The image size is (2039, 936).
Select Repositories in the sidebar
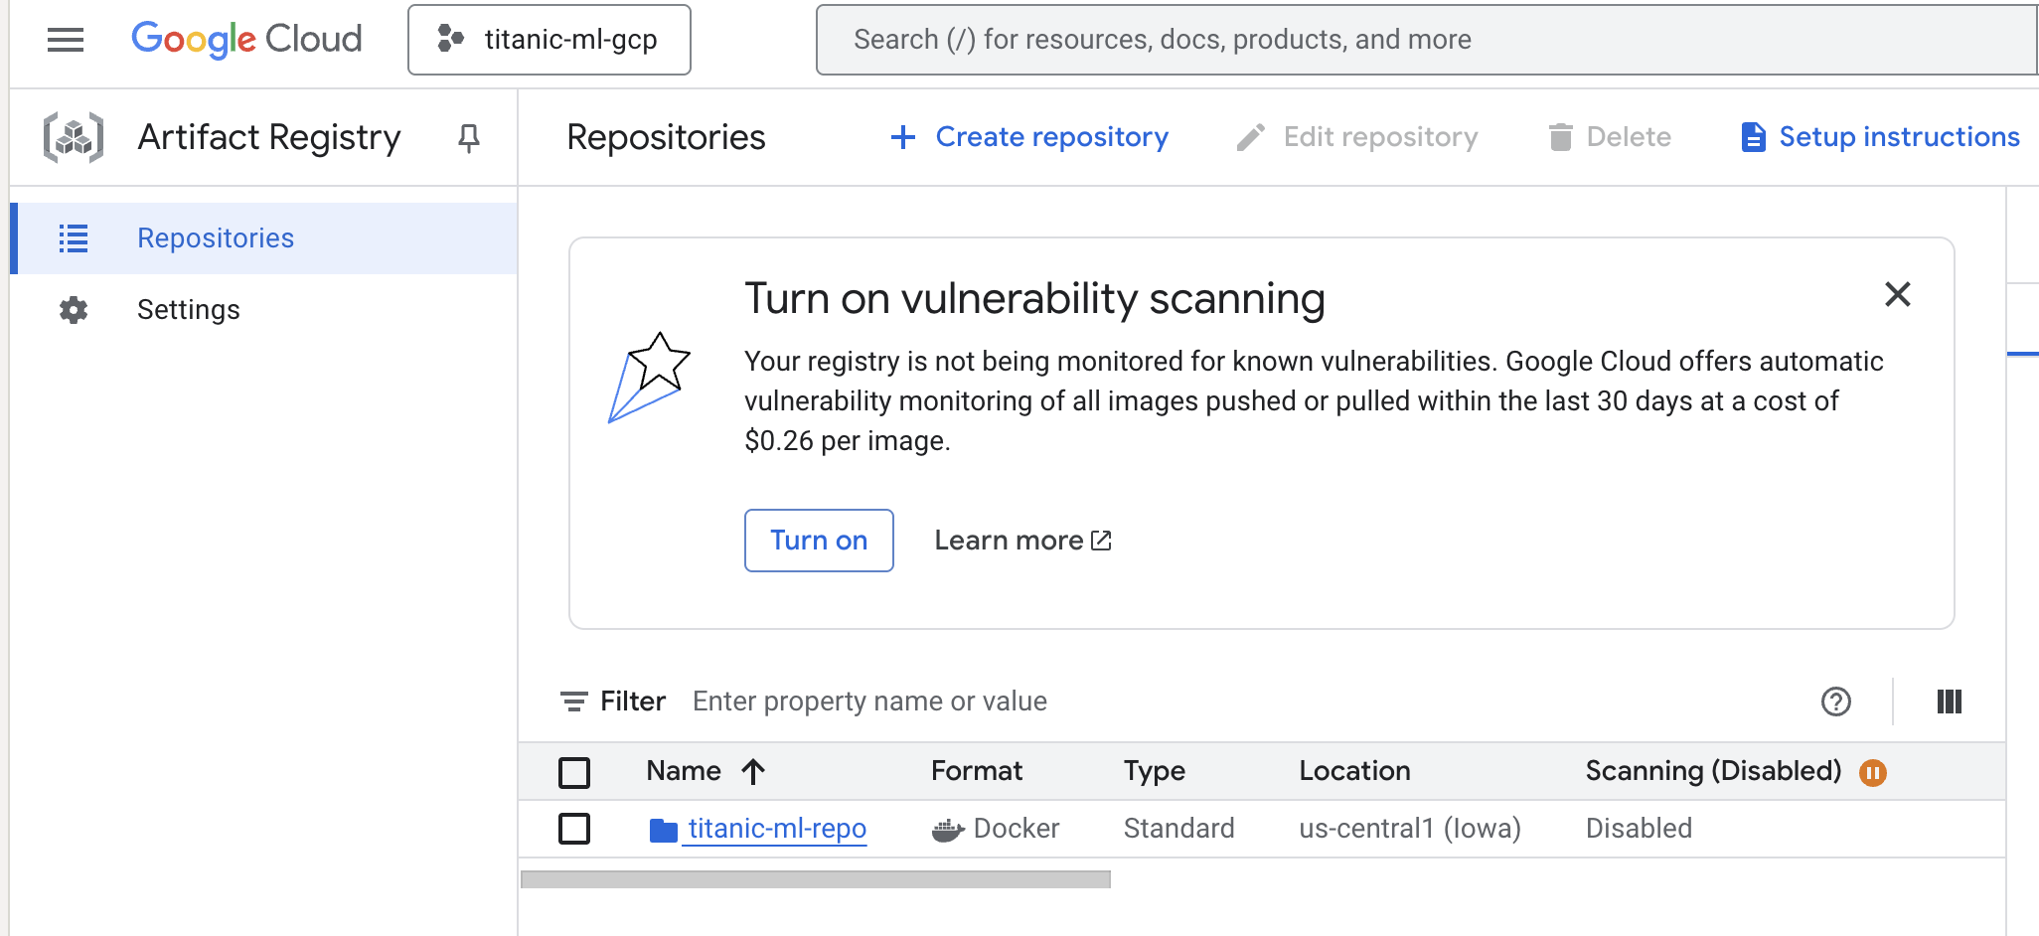click(215, 237)
